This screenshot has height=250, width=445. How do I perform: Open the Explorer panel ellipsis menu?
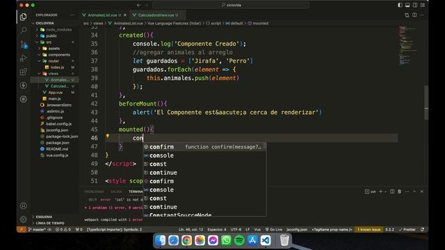point(72,15)
